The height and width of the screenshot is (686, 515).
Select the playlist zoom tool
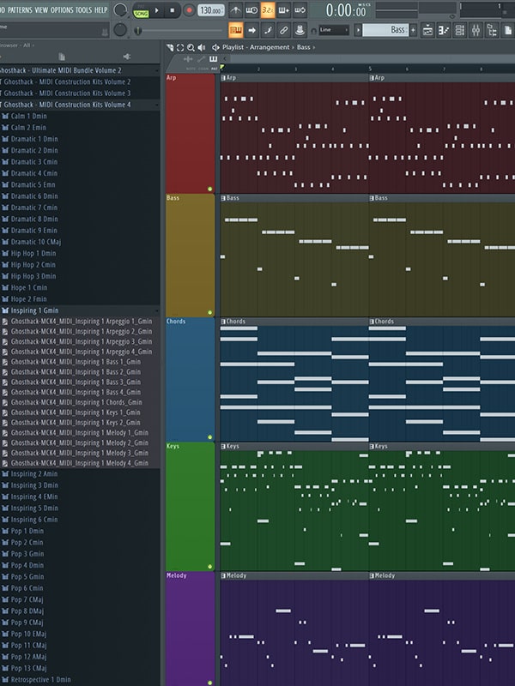(191, 47)
